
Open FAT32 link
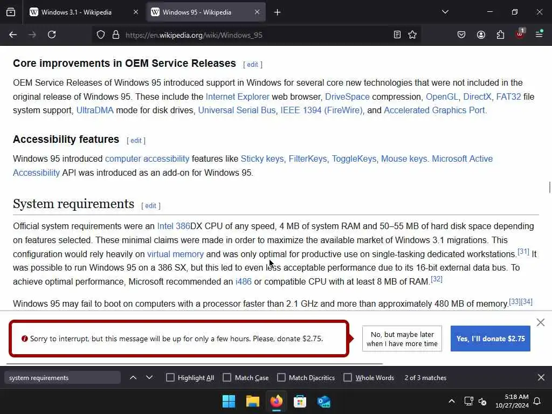click(x=508, y=96)
